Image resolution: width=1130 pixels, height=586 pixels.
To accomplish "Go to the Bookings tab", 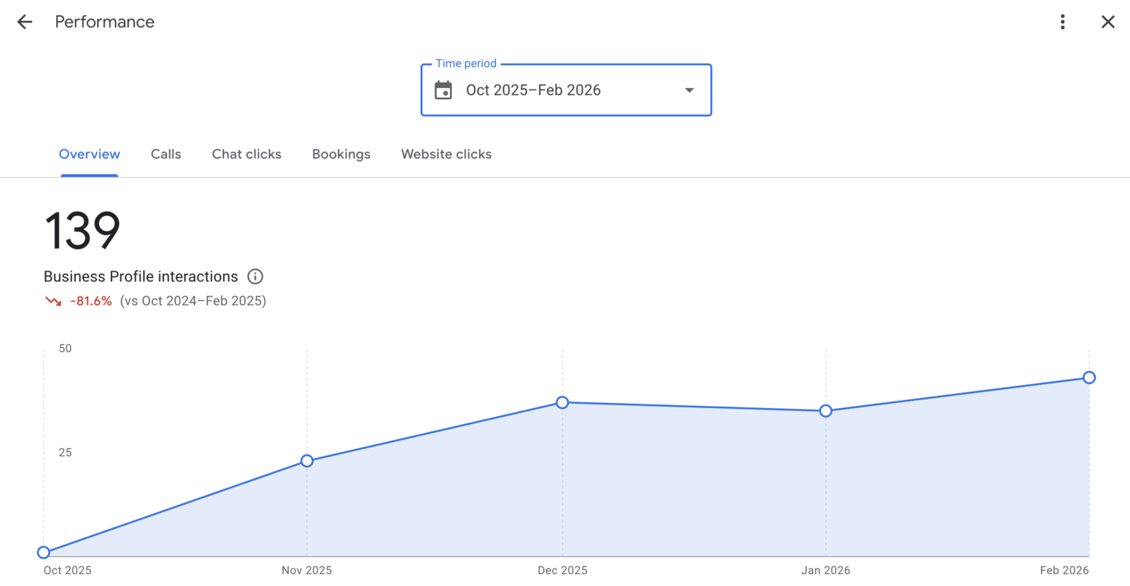I will tap(341, 155).
